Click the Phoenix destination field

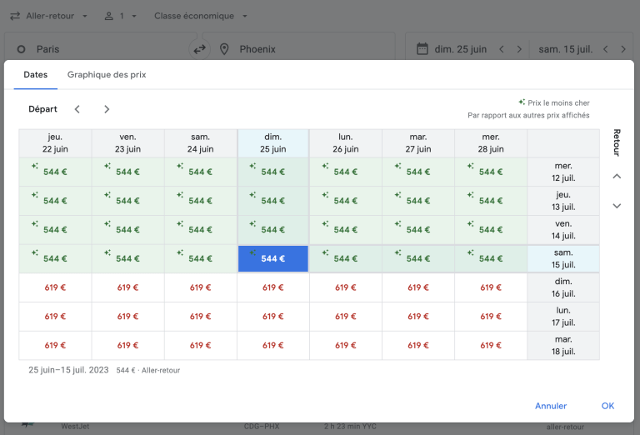pyautogui.click(x=299, y=49)
